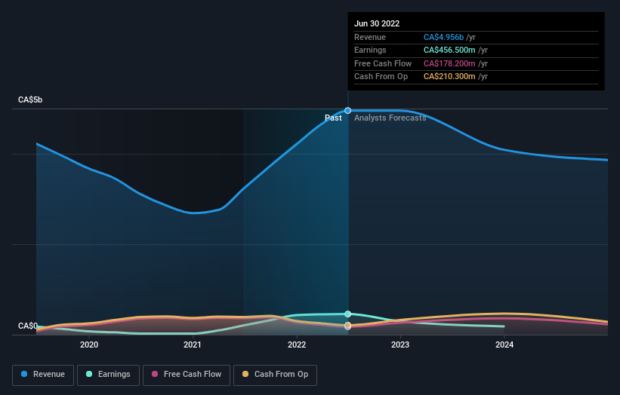Image resolution: width=620 pixels, height=395 pixels.
Task: Select the 2023 axis label
Action: point(400,344)
